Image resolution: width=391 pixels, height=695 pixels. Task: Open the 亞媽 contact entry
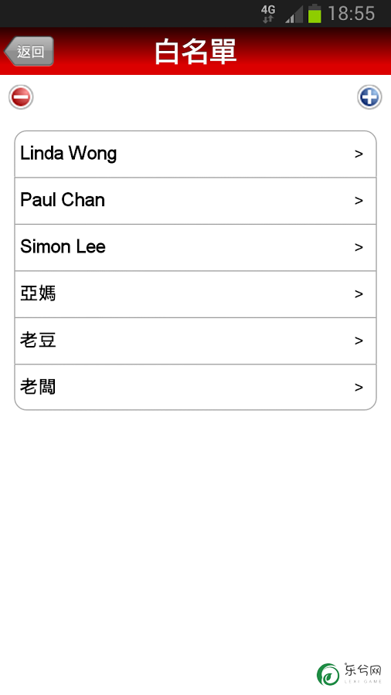tap(195, 294)
